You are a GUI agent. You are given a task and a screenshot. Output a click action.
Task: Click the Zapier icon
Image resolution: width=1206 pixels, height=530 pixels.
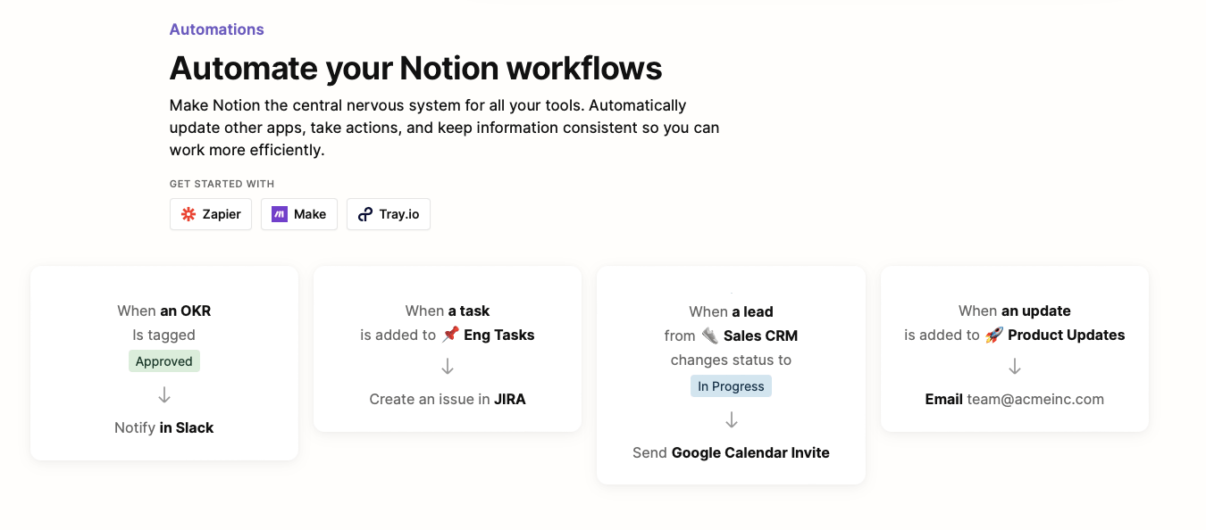(188, 214)
